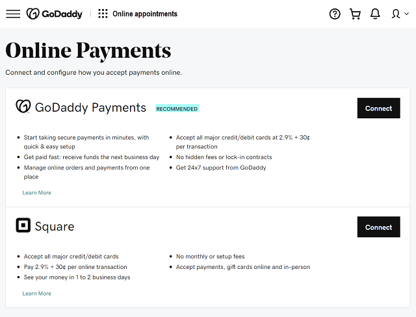Click the Square title text

point(55,227)
